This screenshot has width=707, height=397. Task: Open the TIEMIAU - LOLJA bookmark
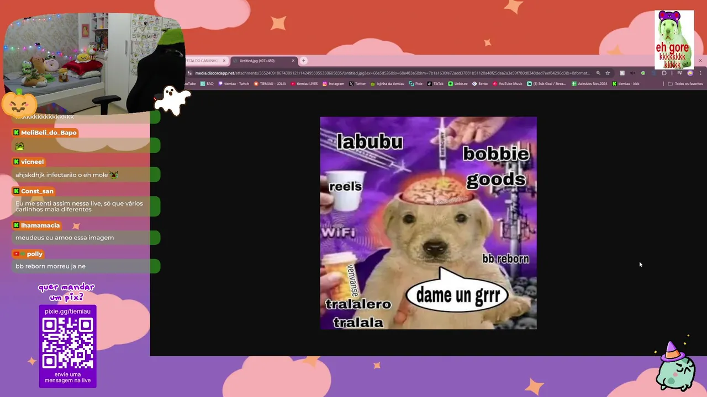tap(270, 84)
